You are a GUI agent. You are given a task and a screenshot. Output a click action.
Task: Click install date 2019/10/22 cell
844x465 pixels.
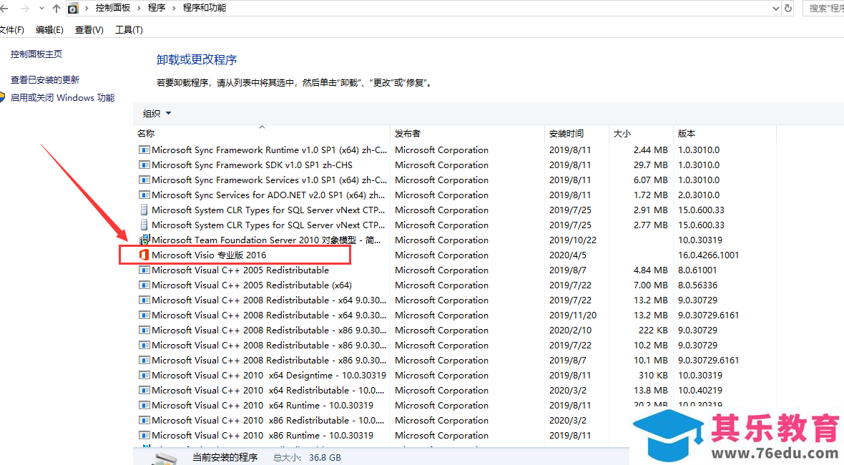[x=573, y=240]
